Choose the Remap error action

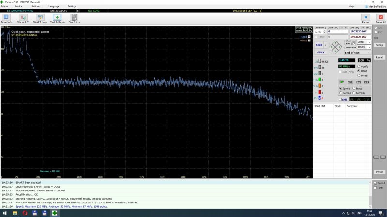tap(341, 93)
